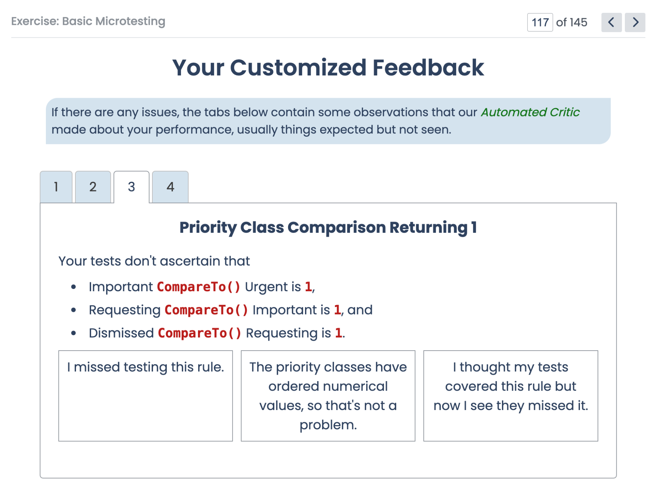Viewport: 655px width, 492px height.
Task: Switch to feedback tab 2
Action: [x=93, y=187]
